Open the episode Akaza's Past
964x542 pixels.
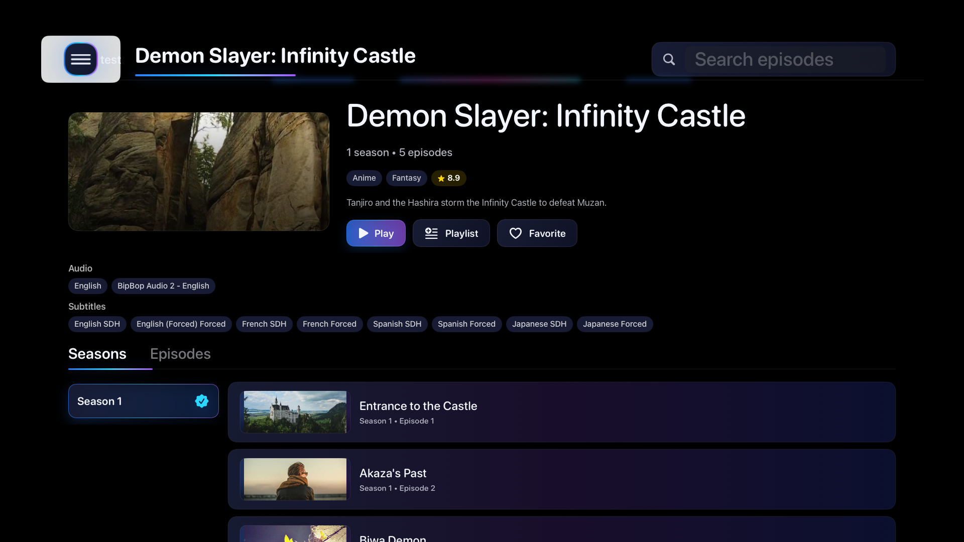click(561, 479)
